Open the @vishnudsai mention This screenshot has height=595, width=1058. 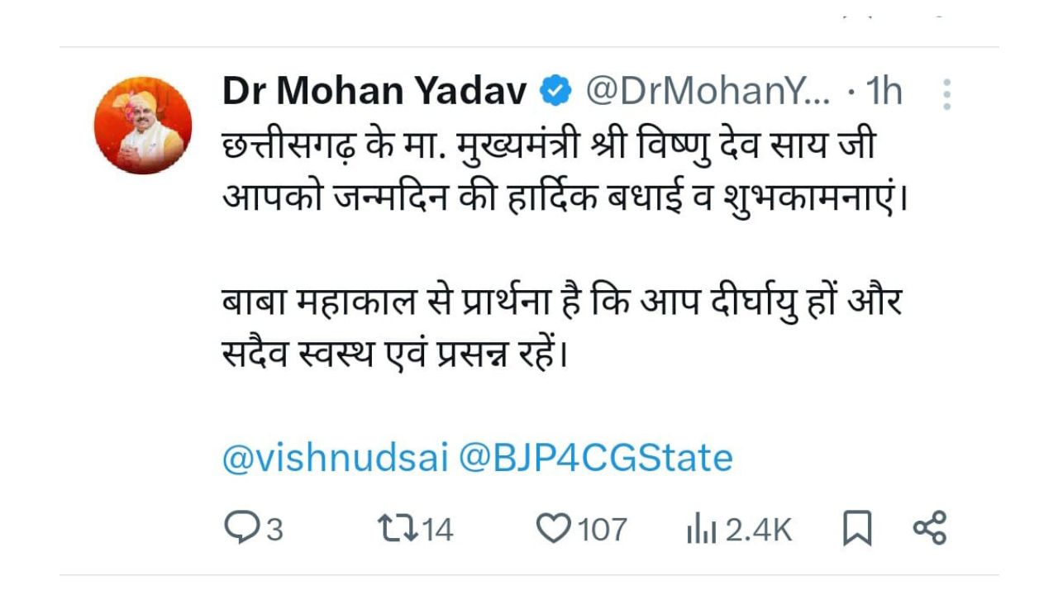point(335,457)
